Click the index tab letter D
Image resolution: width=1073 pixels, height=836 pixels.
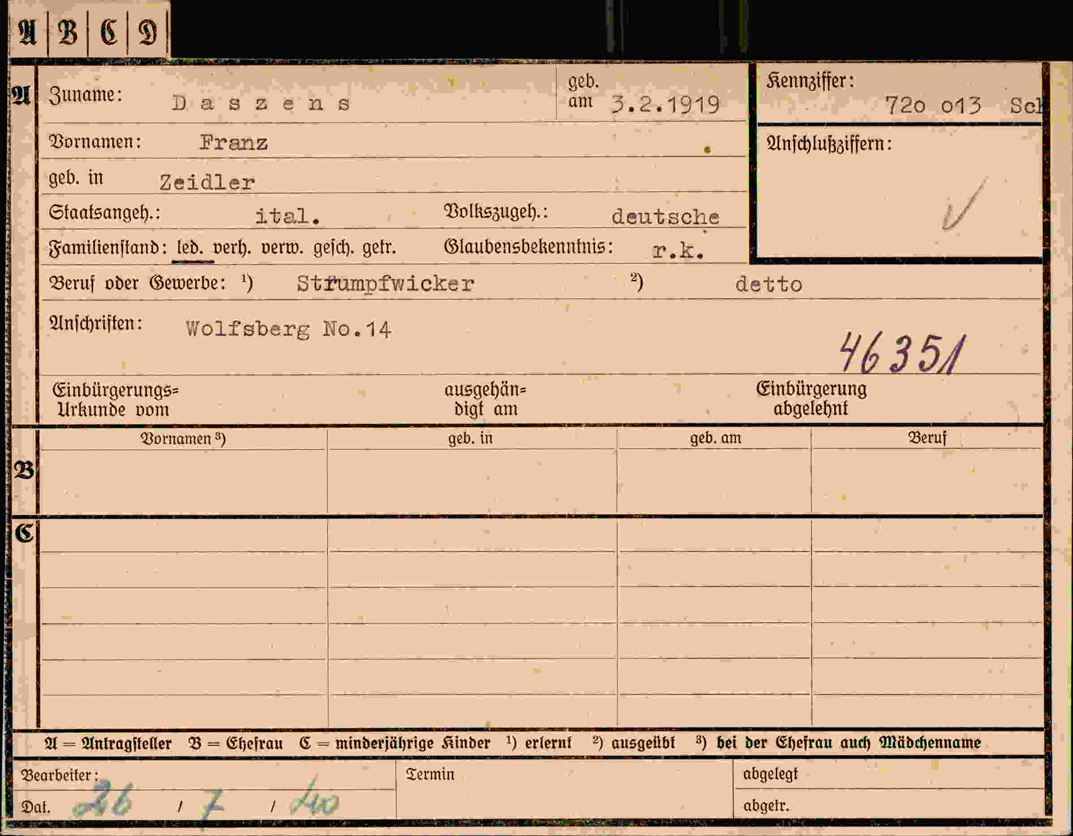(147, 33)
